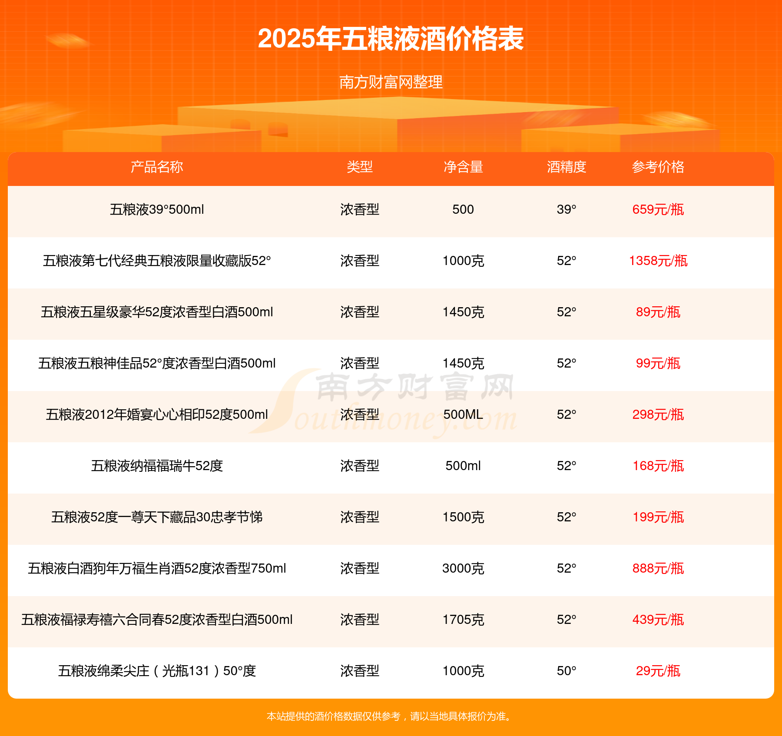Click the "产品名称" column header
The height and width of the screenshot is (736, 782).
pos(157,167)
